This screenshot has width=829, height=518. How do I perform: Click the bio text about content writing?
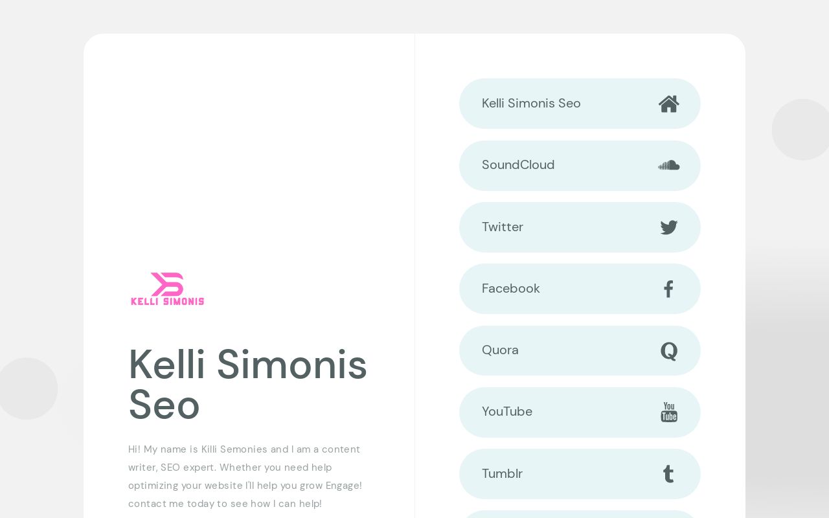pos(245,476)
